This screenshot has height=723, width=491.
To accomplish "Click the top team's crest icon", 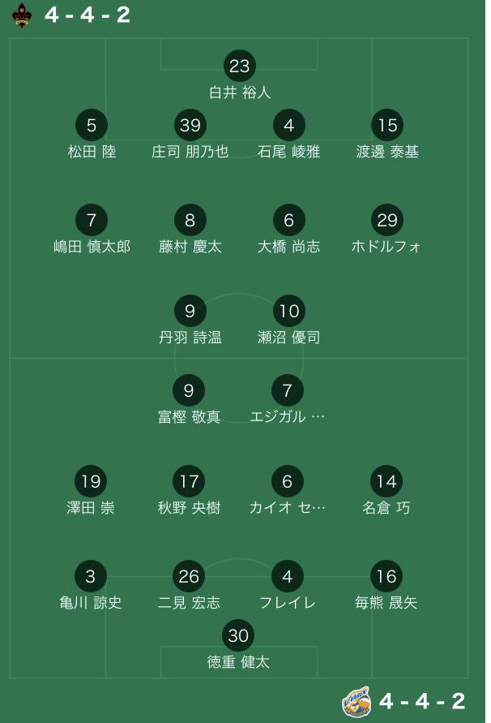I will coord(22,15).
